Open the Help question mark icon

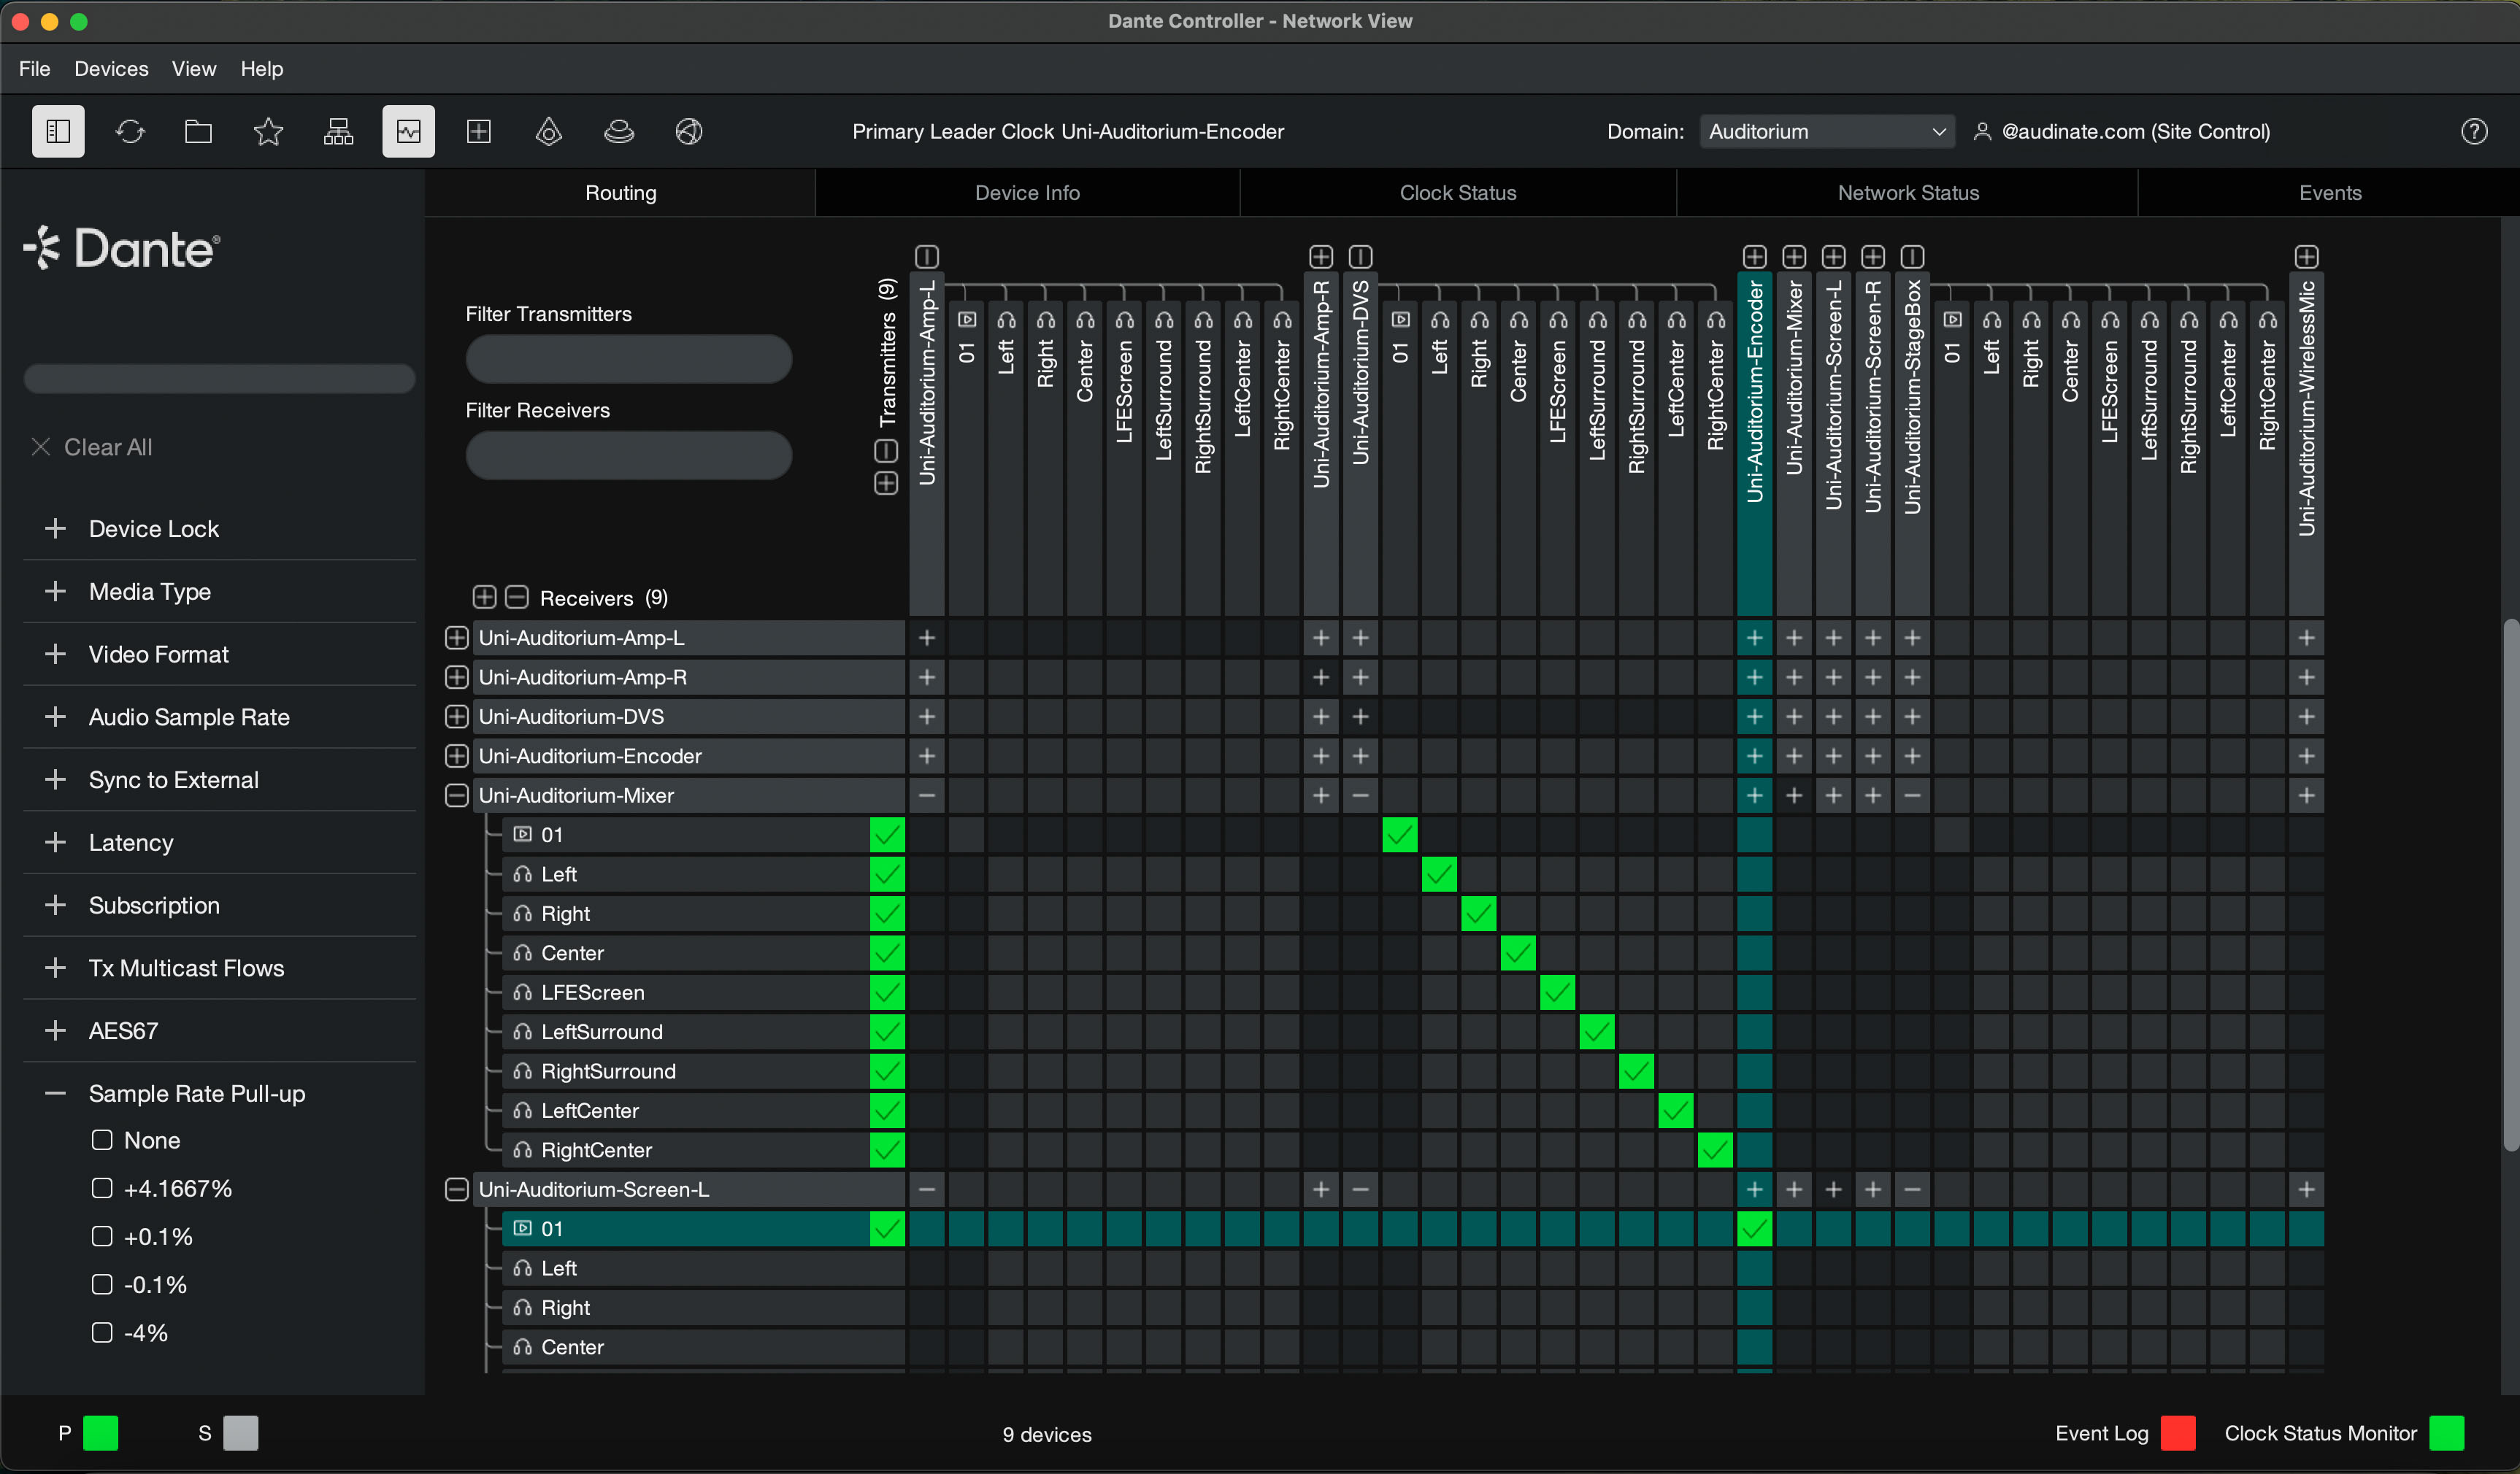(2475, 131)
